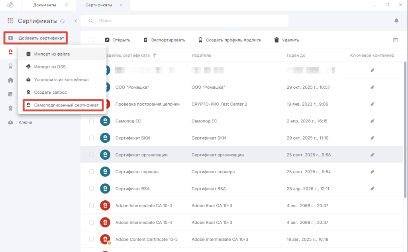Viewport: 408px width, 252px height.
Task: Click the Adobe Root CA 10-3 issuer of CA 10-4
Action: pos(212,223)
